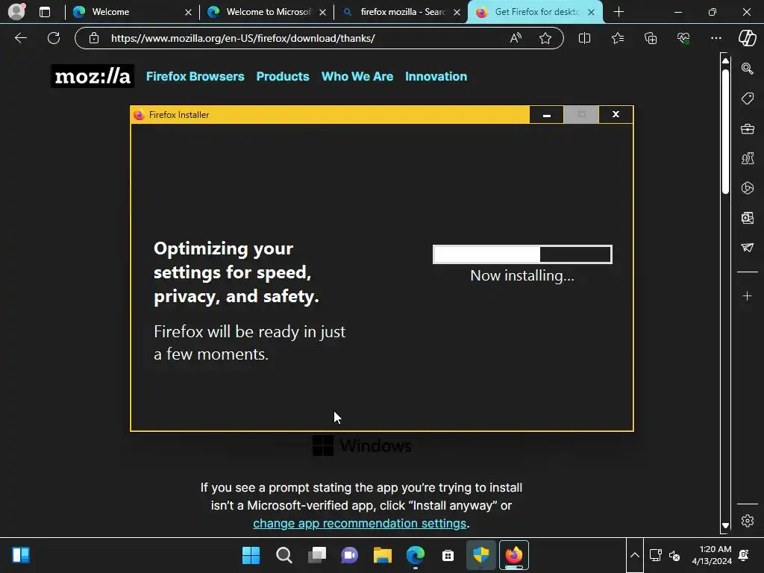Open sidebar Shopping tag icon
The height and width of the screenshot is (573, 764).
(x=747, y=98)
